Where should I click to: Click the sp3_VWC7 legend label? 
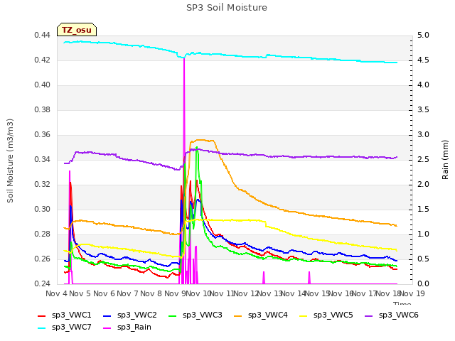click(x=71, y=327)
